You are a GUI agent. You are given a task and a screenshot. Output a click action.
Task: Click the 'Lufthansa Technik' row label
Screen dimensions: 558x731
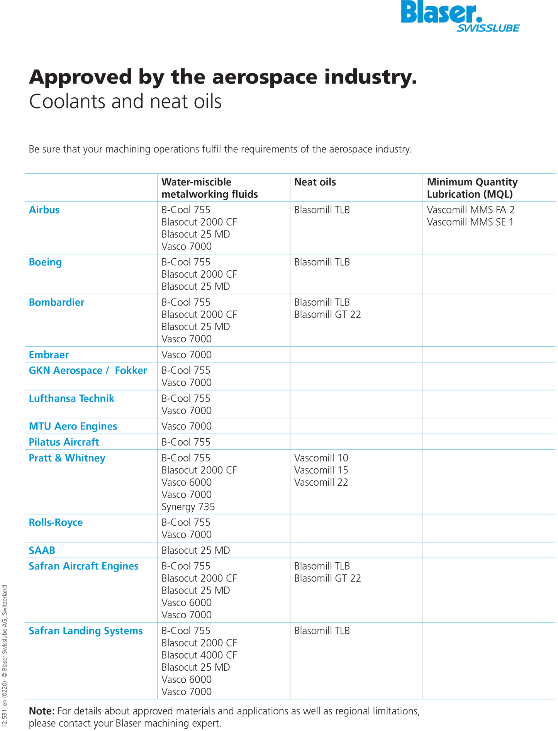coord(71,399)
